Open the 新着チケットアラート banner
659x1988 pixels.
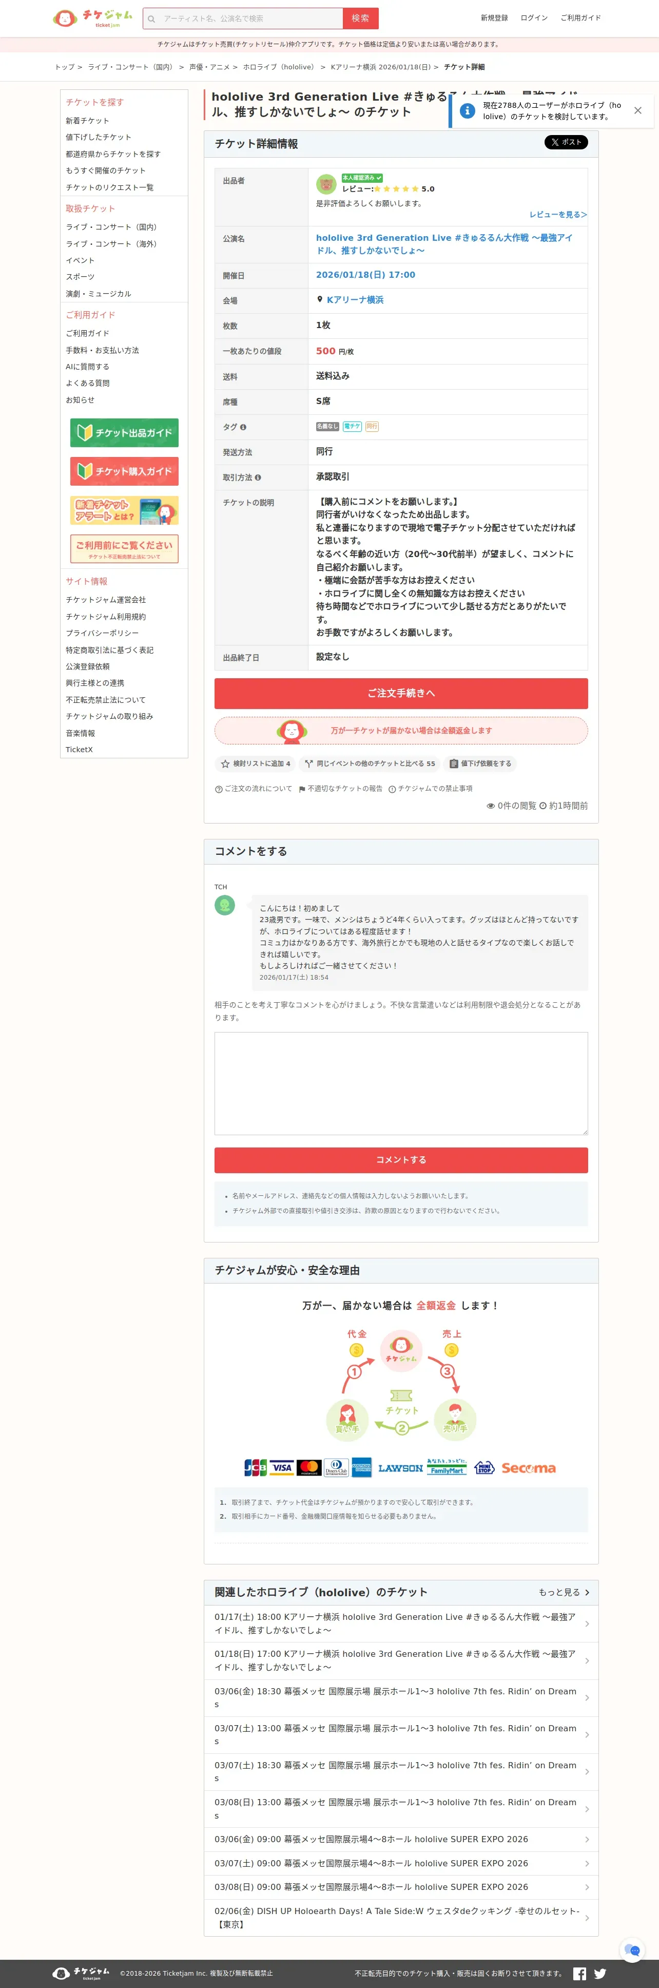click(124, 510)
